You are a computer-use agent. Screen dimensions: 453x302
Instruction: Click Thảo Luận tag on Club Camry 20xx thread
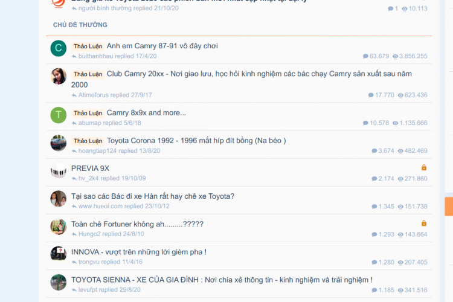pos(88,74)
